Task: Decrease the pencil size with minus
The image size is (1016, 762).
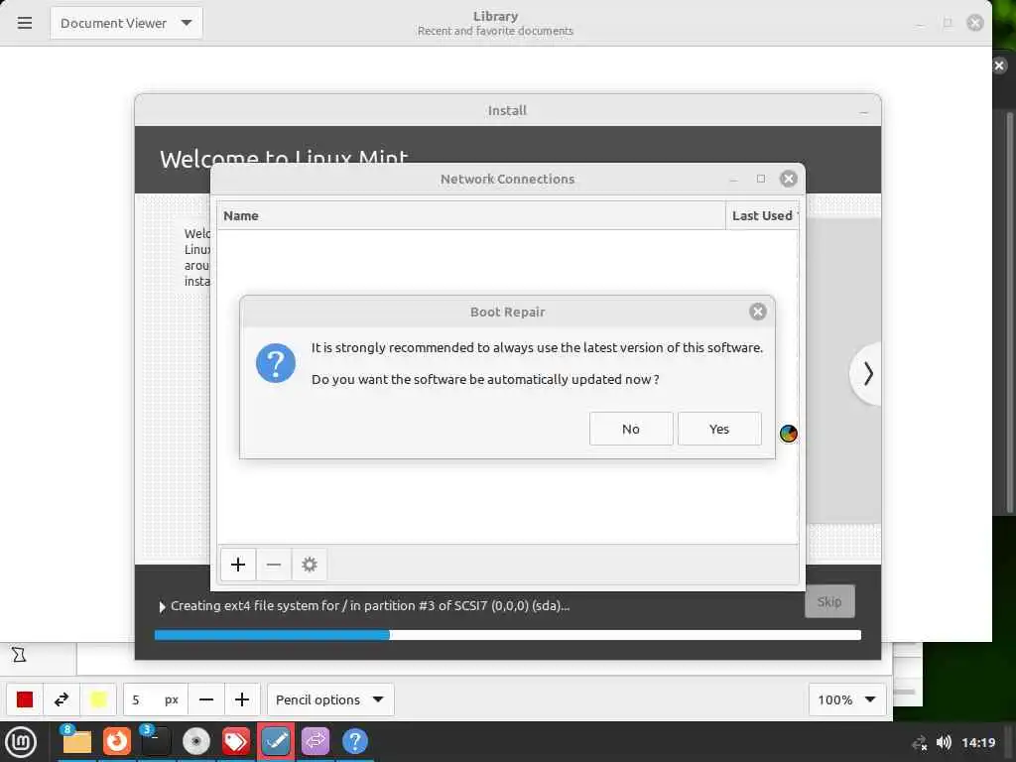Action: [206, 699]
